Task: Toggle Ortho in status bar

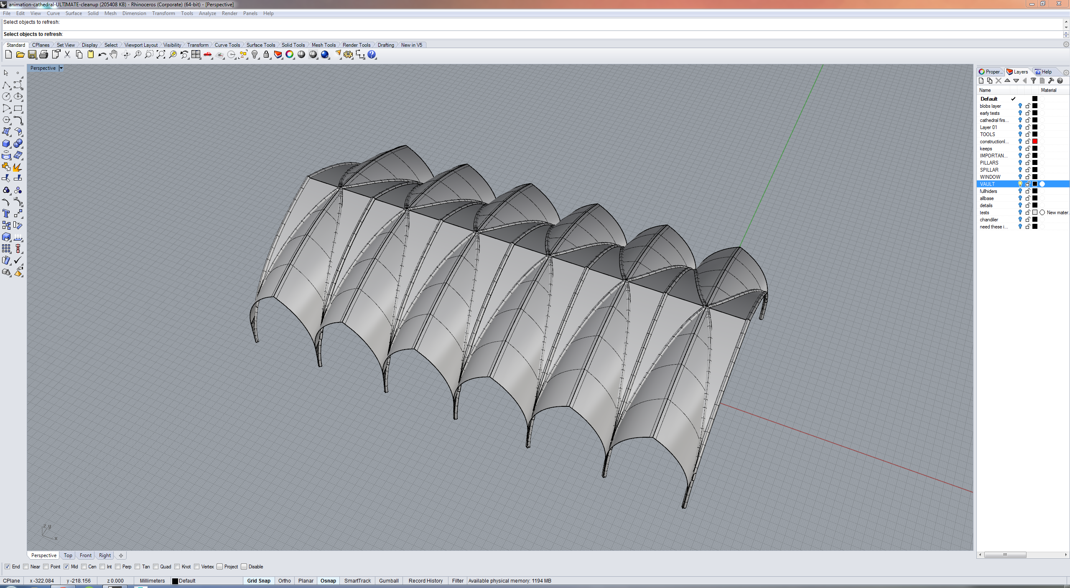Action: pyautogui.click(x=285, y=581)
